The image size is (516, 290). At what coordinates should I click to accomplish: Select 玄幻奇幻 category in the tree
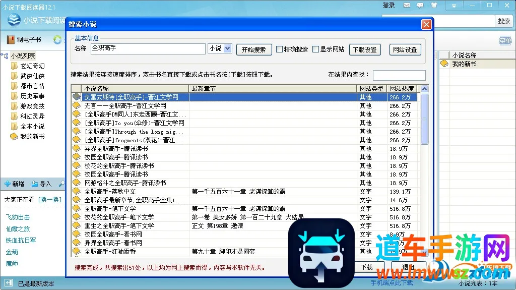[x=32, y=66]
